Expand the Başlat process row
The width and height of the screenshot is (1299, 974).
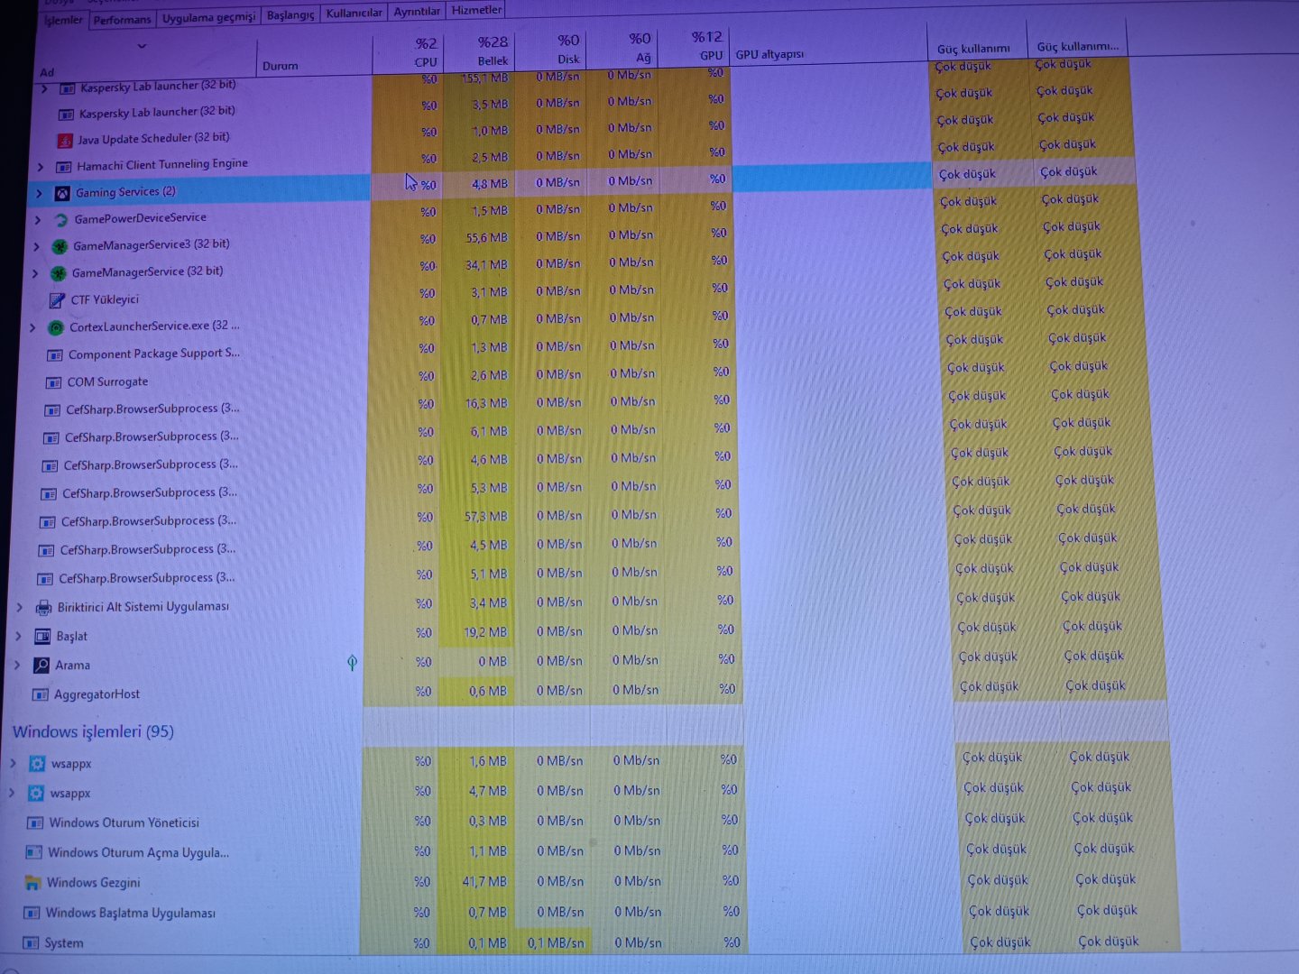coord(18,637)
